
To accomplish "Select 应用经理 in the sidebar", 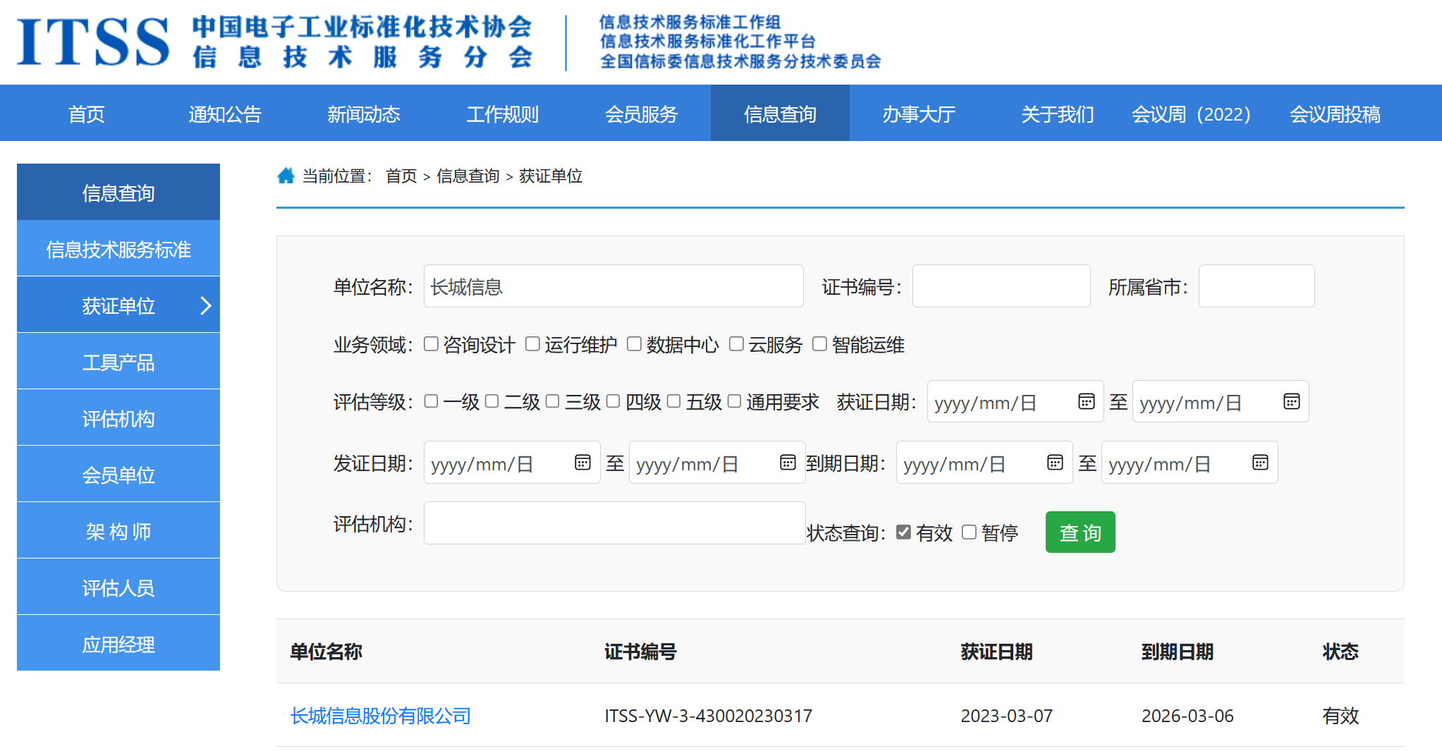I will (x=118, y=644).
